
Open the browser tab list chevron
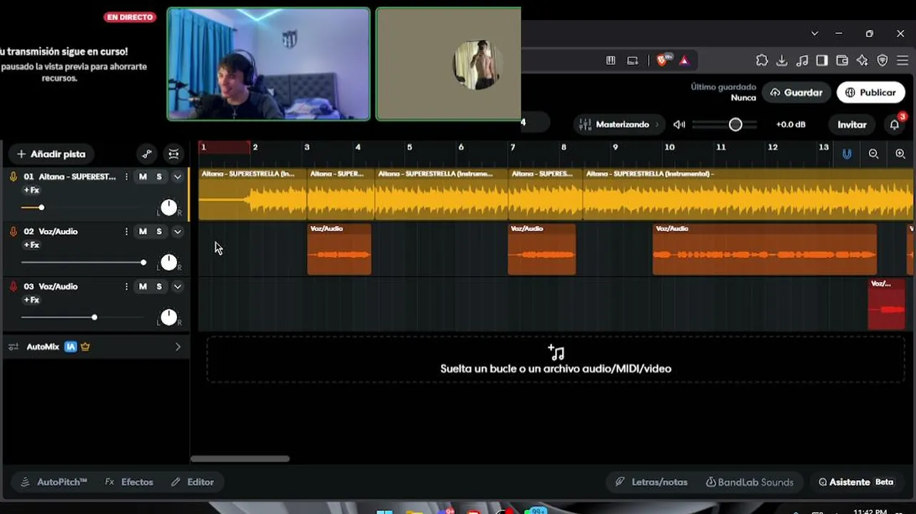[815, 34]
